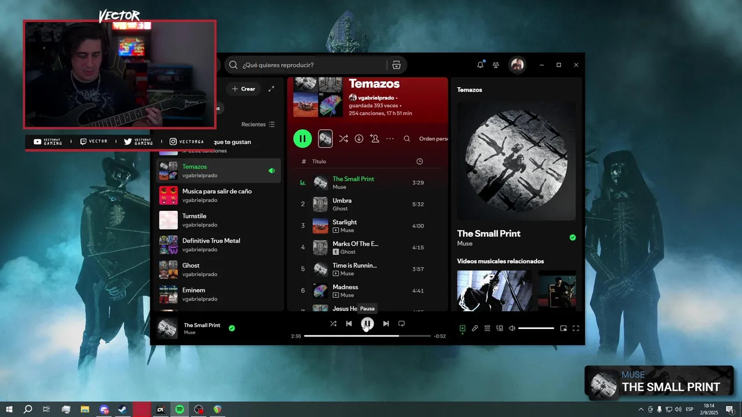The width and height of the screenshot is (742, 417).
Task: Click the now playing album art panel
Action: coord(517,162)
